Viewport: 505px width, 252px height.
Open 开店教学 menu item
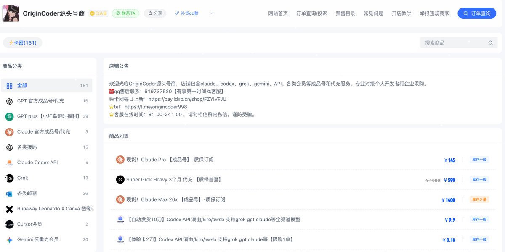click(401, 13)
